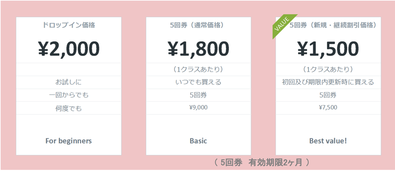Select the ドロップイン価格 heading

69,25
